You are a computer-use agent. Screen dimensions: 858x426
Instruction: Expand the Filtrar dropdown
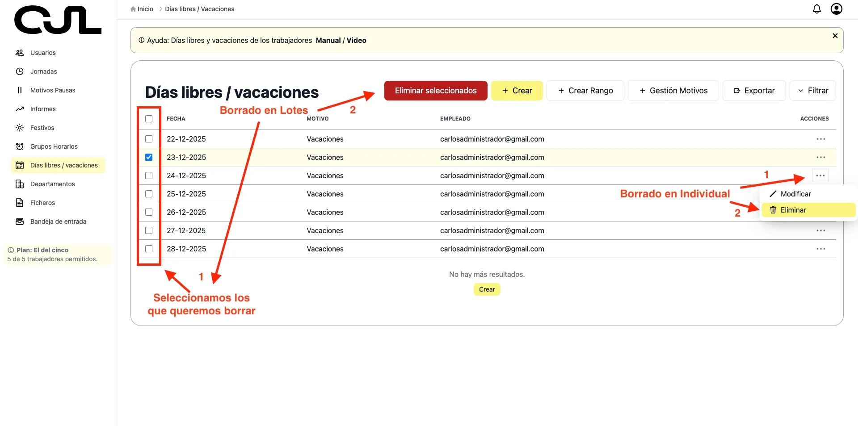tap(812, 91)
